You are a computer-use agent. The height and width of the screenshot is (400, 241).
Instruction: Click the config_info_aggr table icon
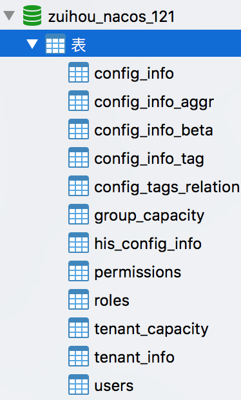click(79, 101)
